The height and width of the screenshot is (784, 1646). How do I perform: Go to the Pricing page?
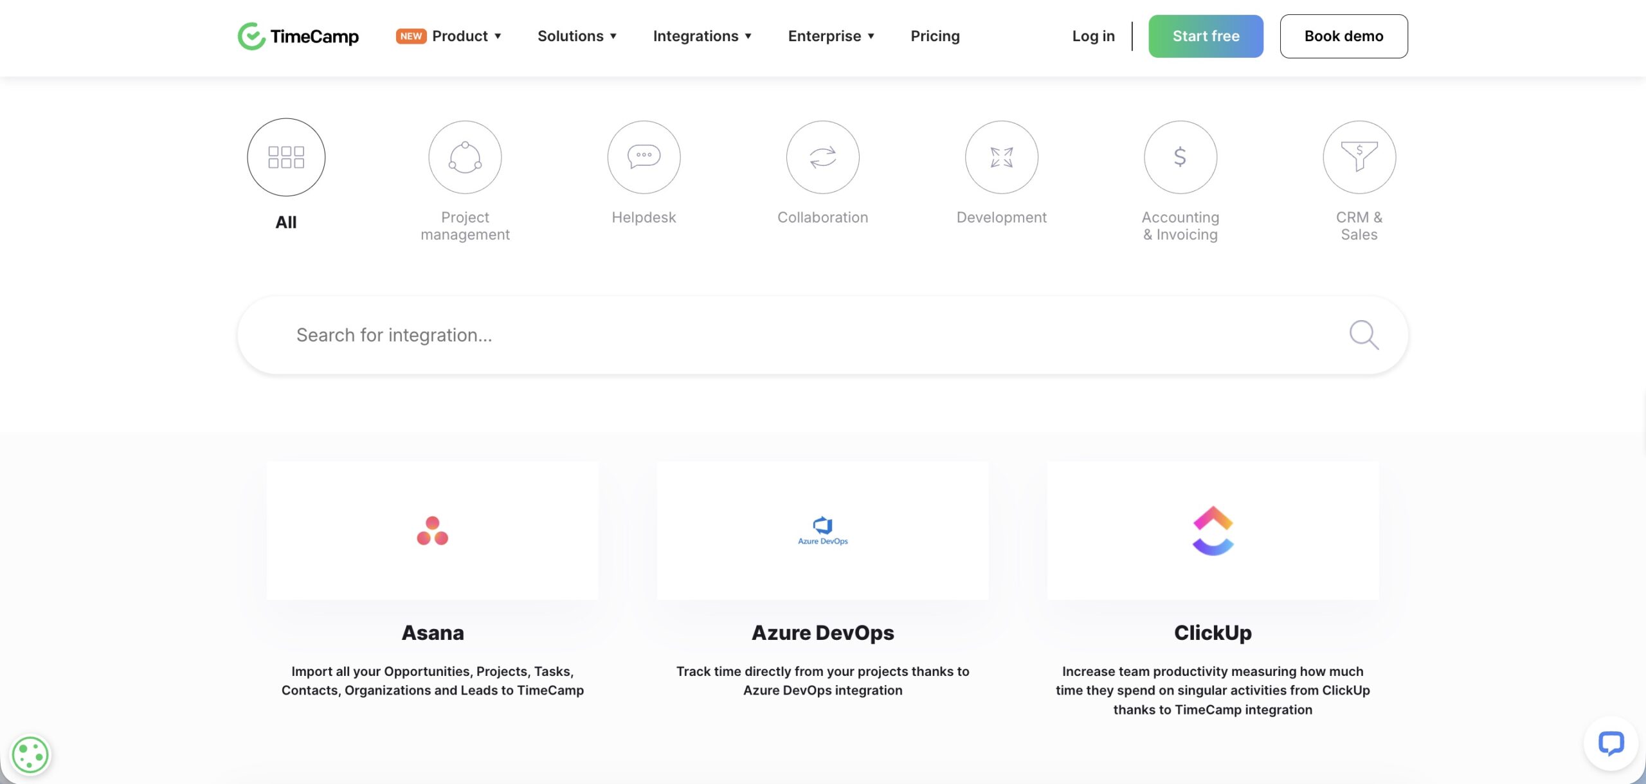935,36
